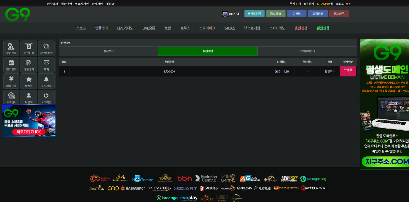Open the 내정보 person icon in sidebar
Image resolution: width=409 pixels, height=202 pixels.
point(29,97)
